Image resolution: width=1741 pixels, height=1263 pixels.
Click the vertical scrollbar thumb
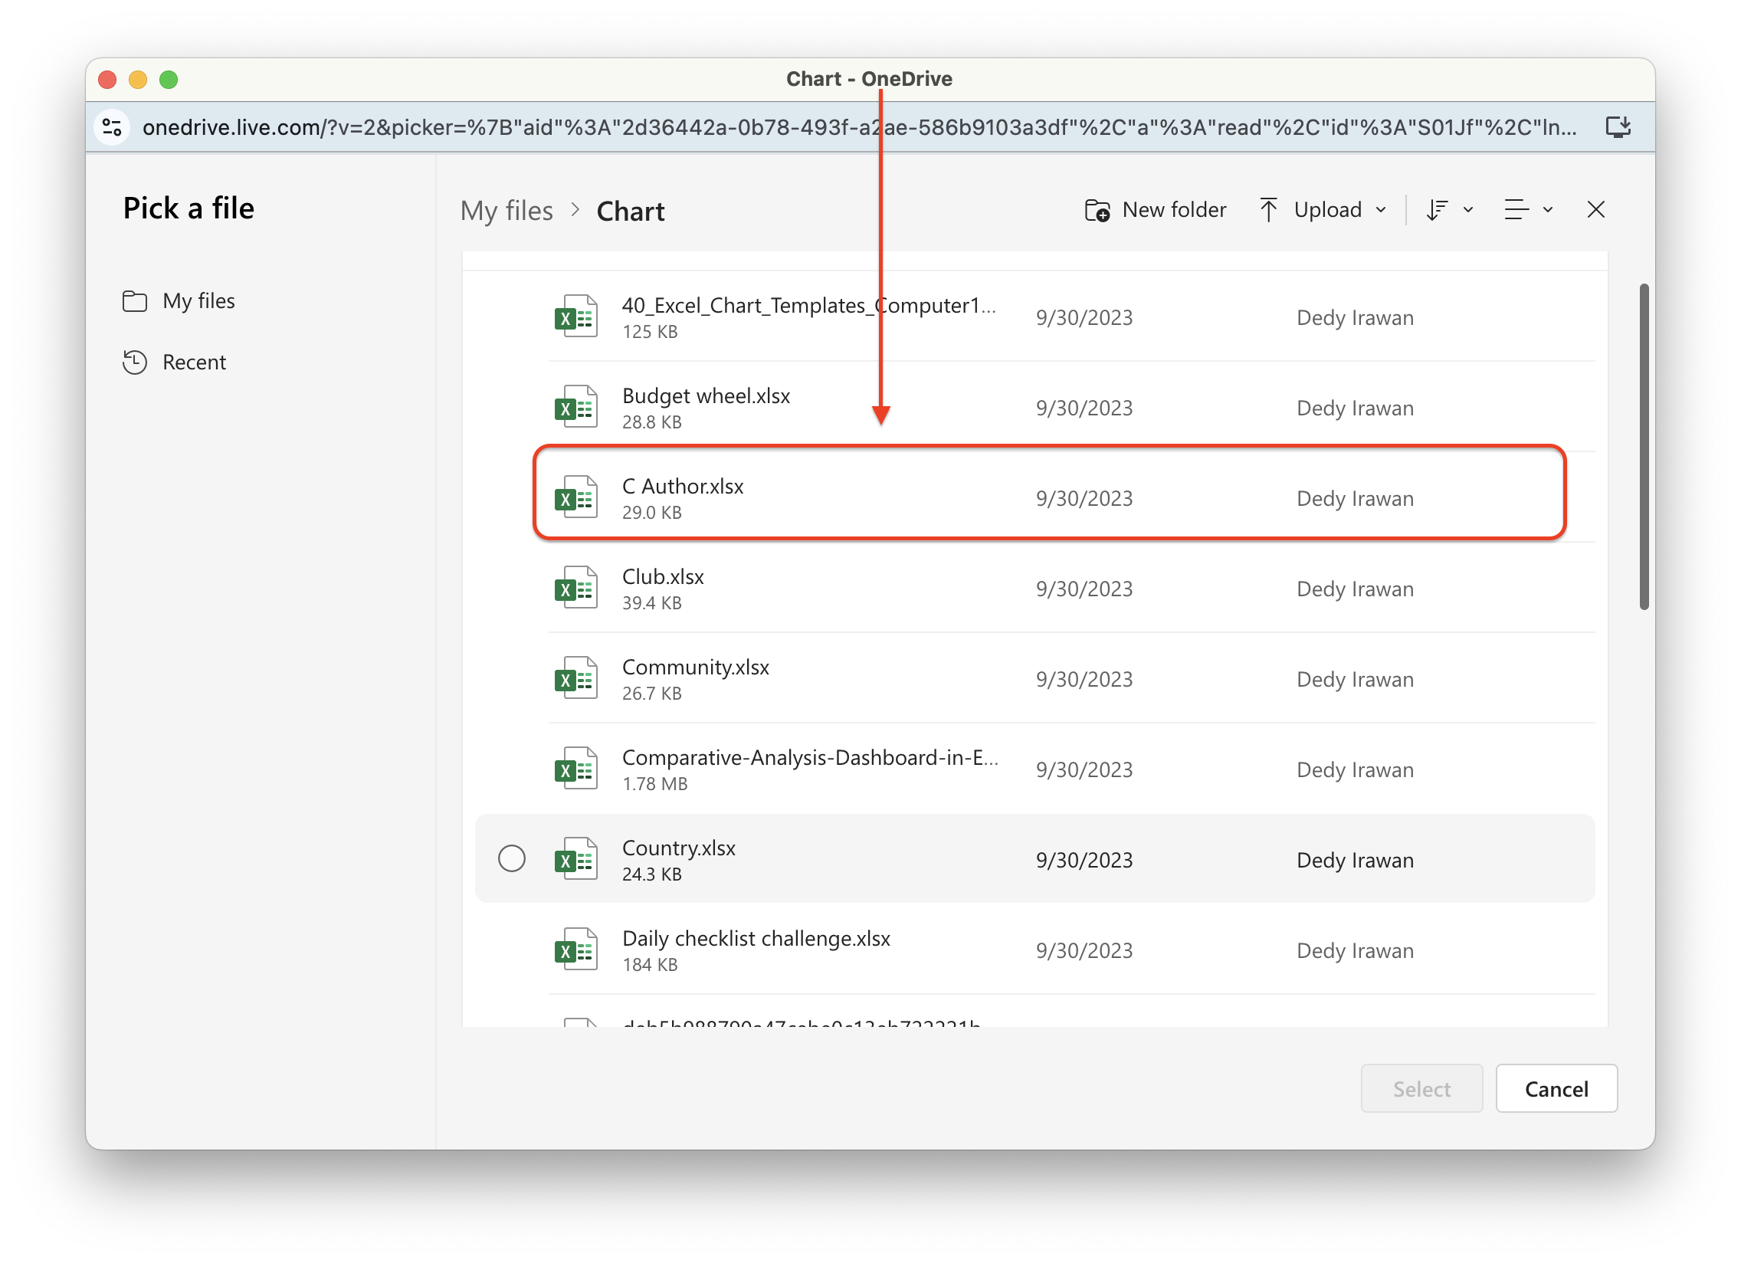point(1644,445)
